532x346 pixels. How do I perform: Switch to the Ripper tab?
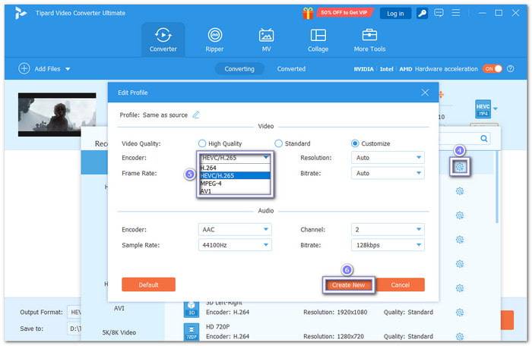point(214,39)
